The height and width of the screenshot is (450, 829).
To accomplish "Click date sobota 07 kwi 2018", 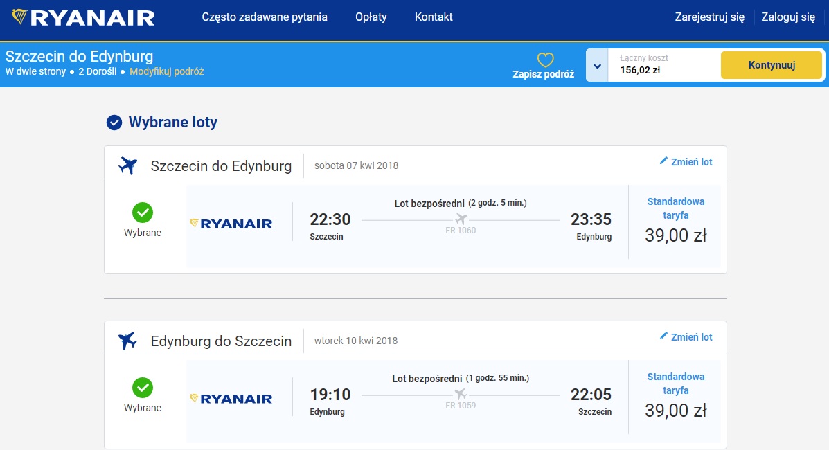I will (x=357, y=165).
